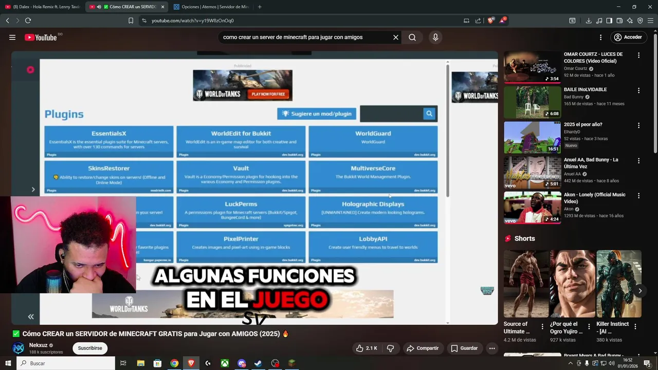Click the YouTube search input field

click(306, 38)
